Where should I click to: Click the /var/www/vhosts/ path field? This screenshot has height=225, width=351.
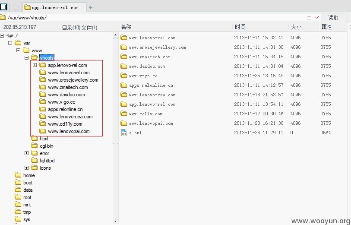157,17
